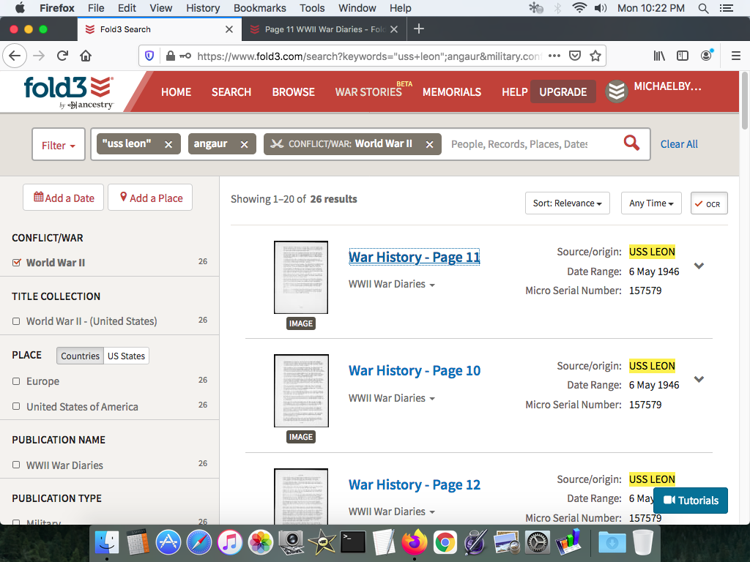
Task: Uncheck the World War II checkbox
Action: 17,263
